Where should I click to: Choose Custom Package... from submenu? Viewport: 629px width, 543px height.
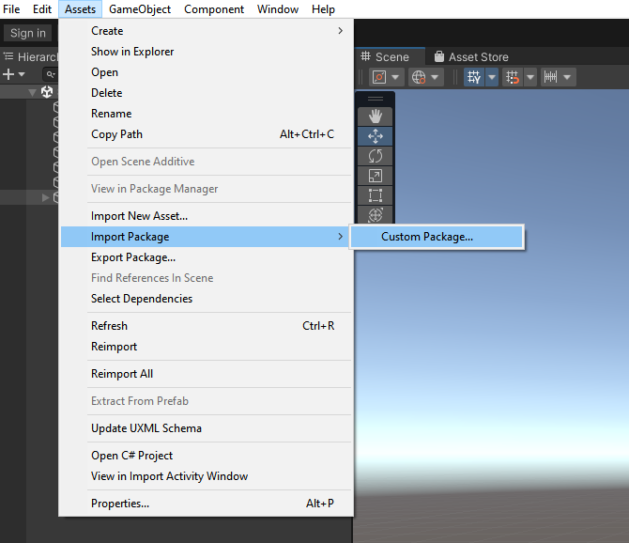pyautogui.click(x=427, y=237)
